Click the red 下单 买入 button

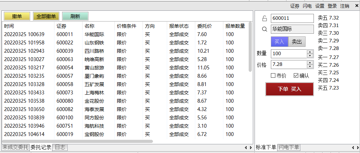pos(290,89)
